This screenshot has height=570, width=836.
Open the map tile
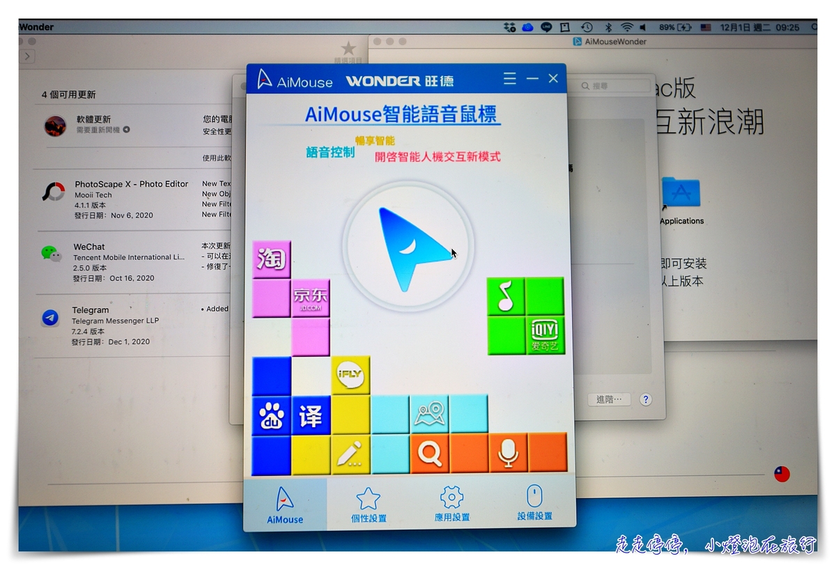point(429,414)
